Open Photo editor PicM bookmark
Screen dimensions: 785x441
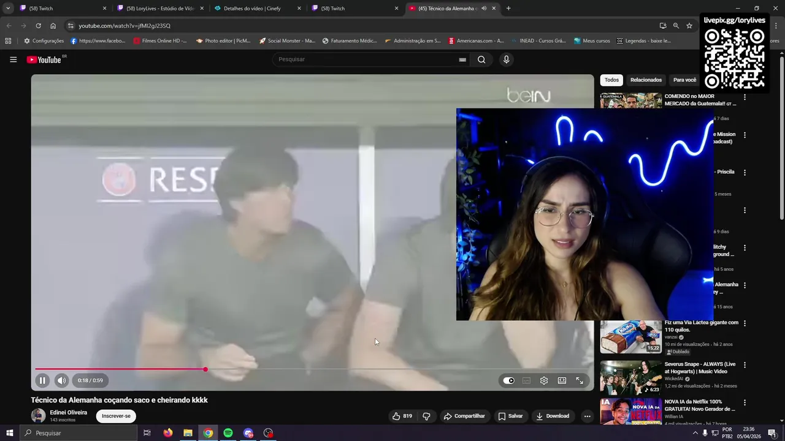point(223,41)
